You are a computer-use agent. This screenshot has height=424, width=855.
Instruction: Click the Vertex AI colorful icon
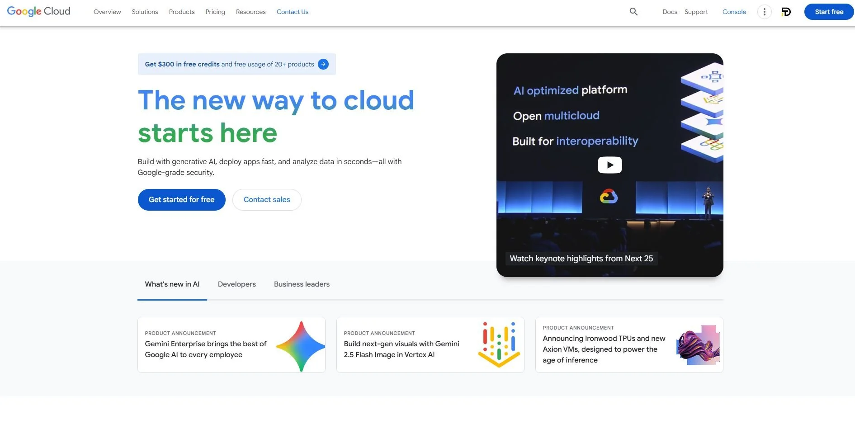coord(499,344)
